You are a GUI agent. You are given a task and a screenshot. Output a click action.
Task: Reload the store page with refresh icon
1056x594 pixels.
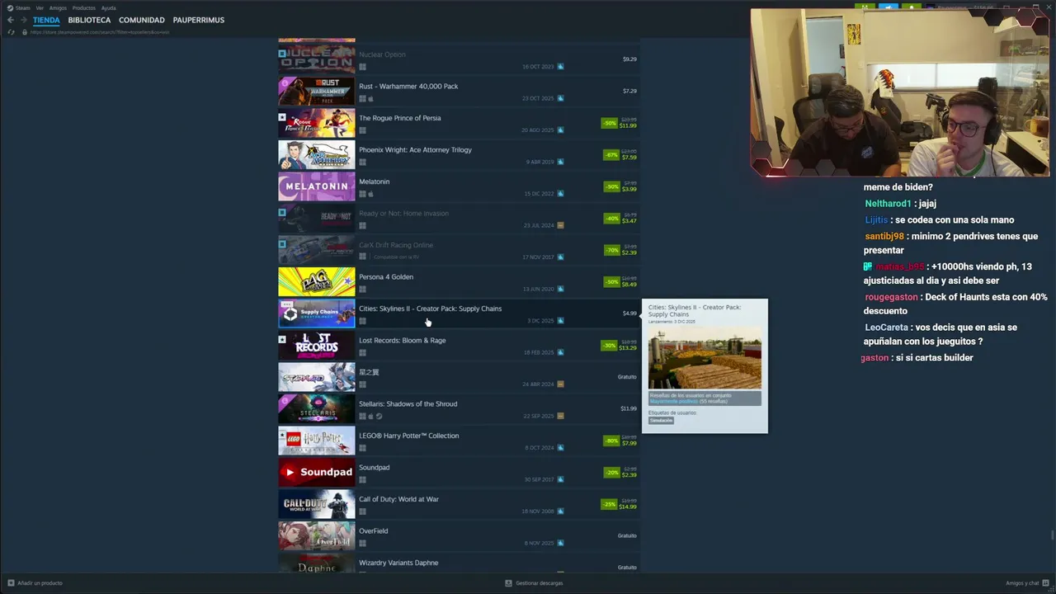click(11, 32)
